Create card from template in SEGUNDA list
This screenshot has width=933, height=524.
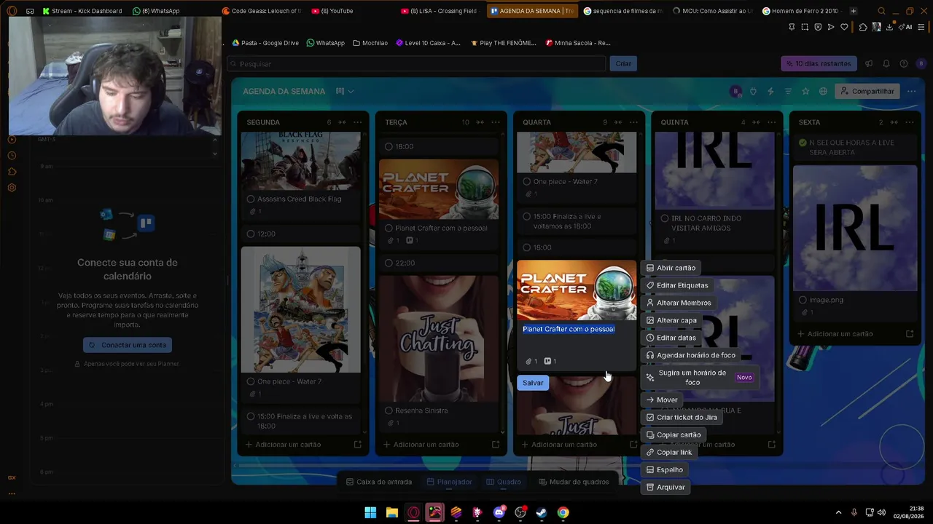[357, 444]
